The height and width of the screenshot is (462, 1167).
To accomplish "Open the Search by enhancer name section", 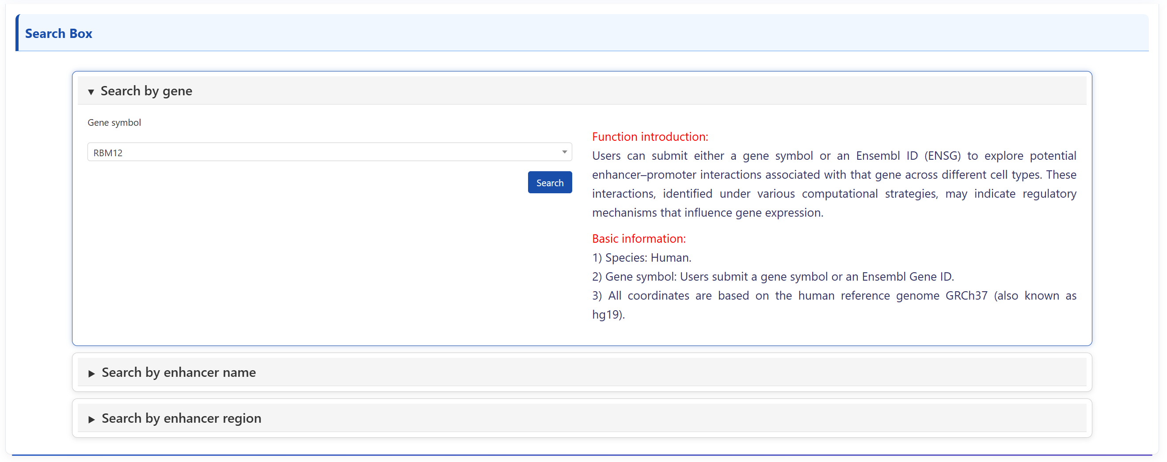I will tap(179, 372).
